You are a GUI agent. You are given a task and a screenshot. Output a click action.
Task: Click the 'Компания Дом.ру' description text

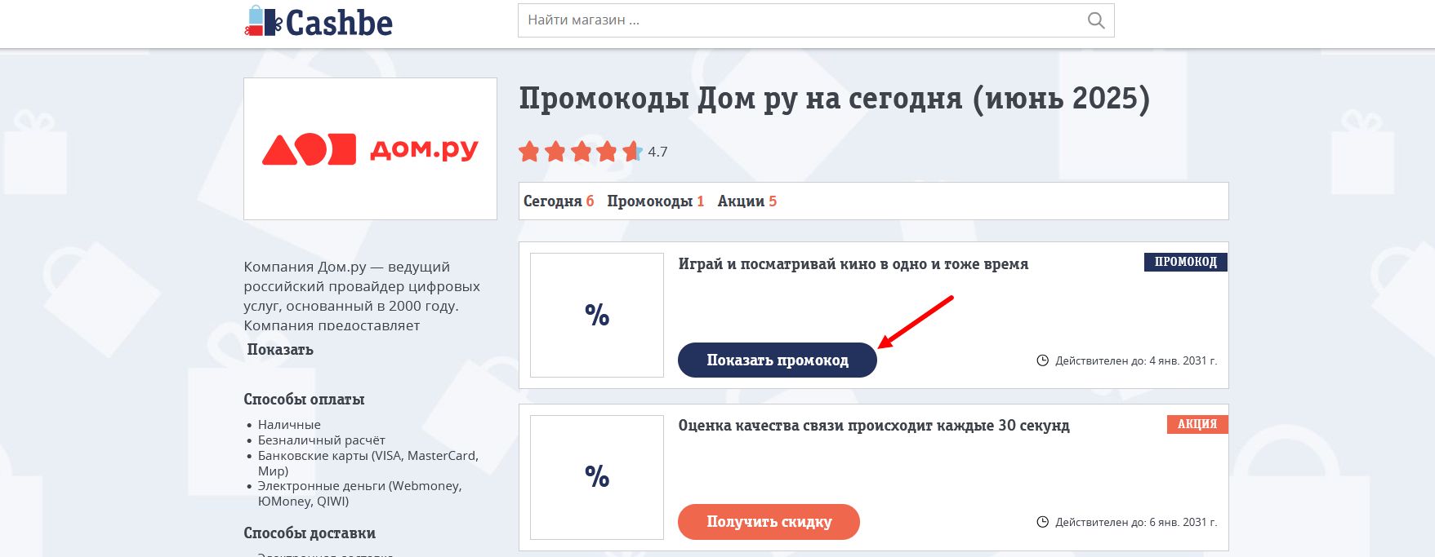pos(362,296)
